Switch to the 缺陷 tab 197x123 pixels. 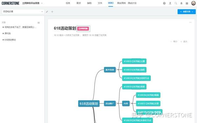89,3
